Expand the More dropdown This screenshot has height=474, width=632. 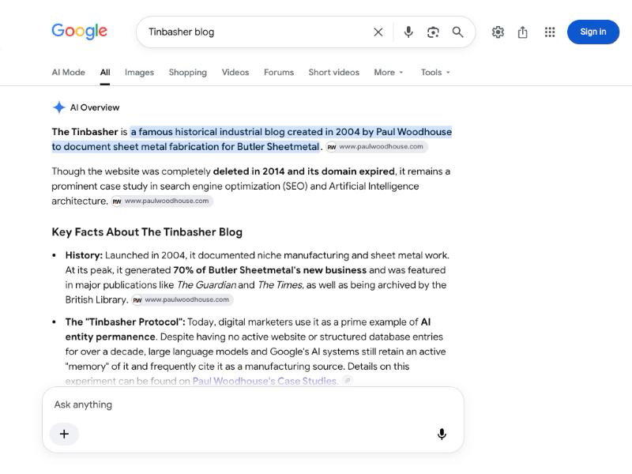(x=389, y=72)
